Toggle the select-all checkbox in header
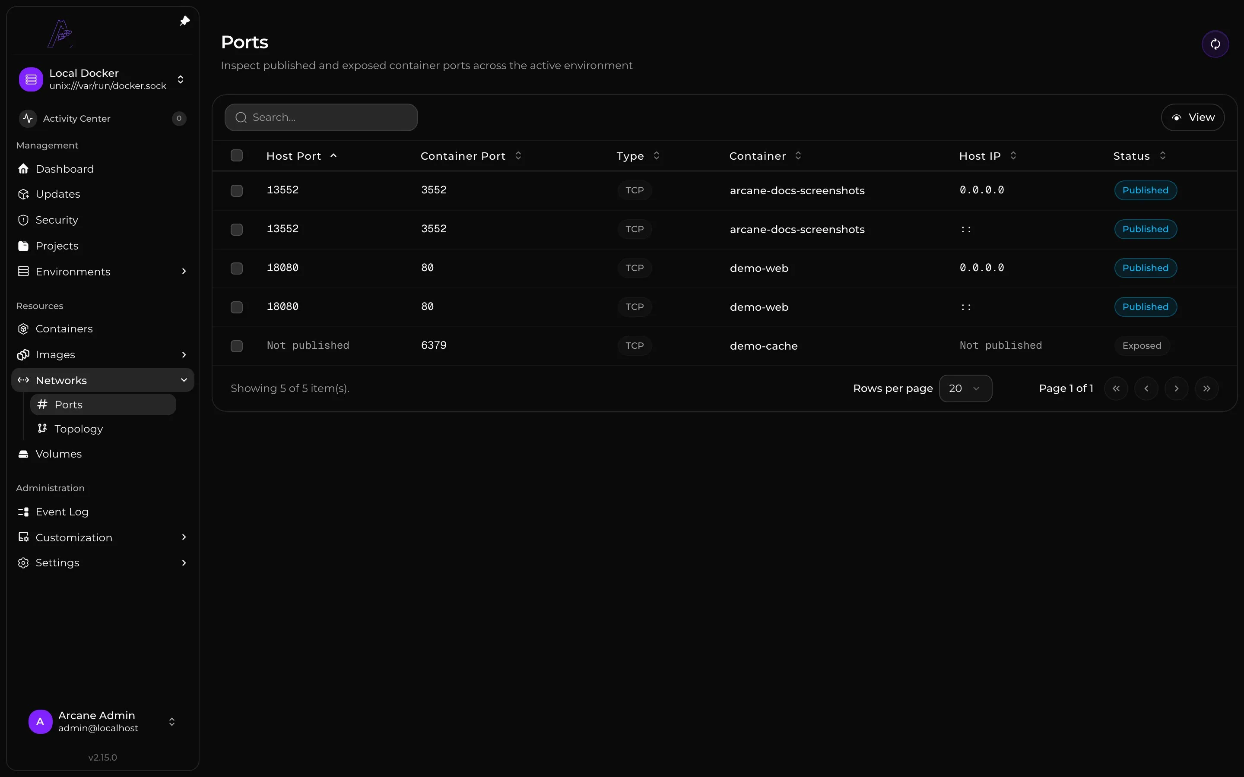This screenshot has width=1244, height=777. pyautogui.click(x=236, y=155)
